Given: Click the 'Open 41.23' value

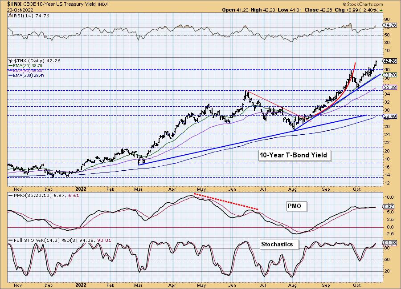Looking at the screenshot, I should coord(235,10).
